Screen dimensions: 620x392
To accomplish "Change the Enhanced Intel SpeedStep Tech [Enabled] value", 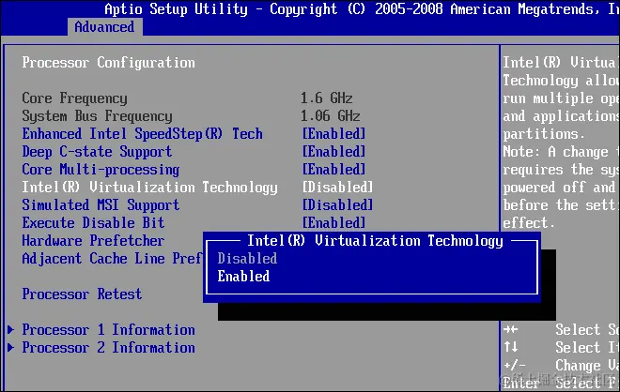I will click(333, 134).
